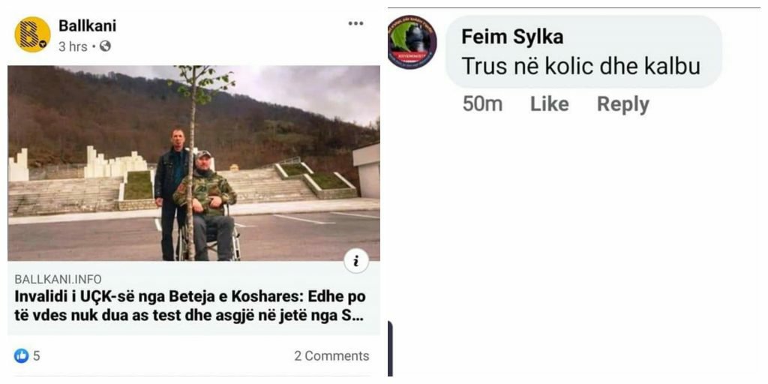
Task: Click the man in wheelchair in the photo
Action: (206, 202)
